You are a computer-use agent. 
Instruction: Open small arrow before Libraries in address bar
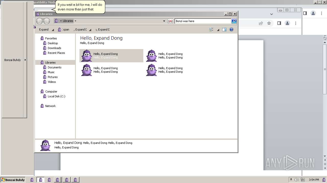tap(61, 21)
